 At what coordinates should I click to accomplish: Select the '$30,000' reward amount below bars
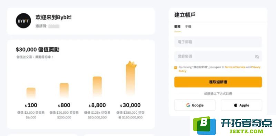tap(130, 105)
